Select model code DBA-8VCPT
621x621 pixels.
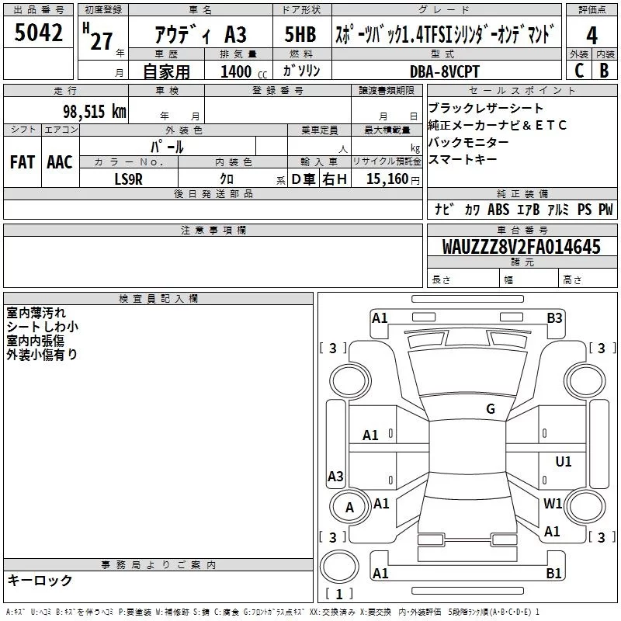click(x=444, y=71)
